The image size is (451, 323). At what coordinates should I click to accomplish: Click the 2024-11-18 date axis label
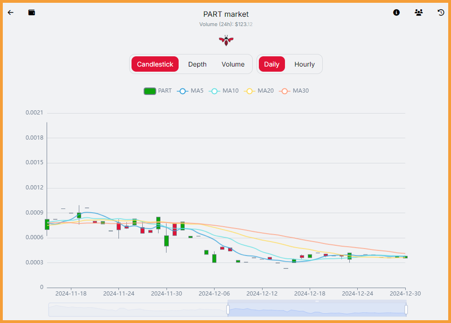coord(71,294)
